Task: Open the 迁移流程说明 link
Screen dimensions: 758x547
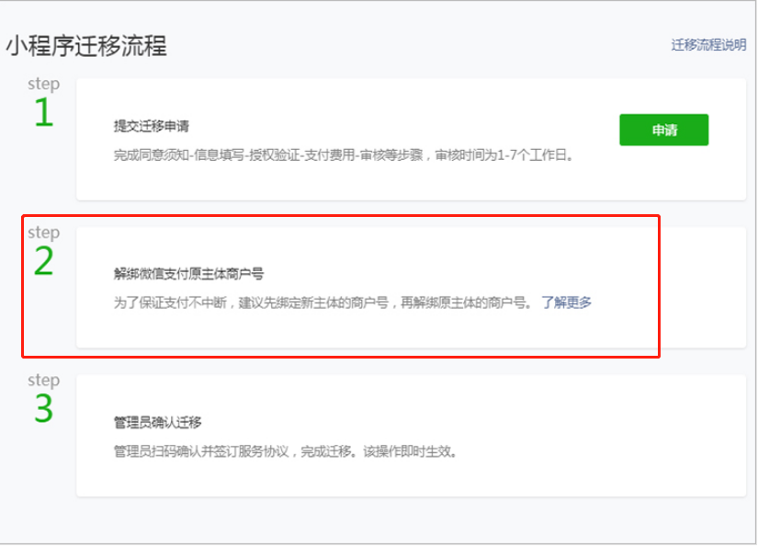Action: (x=708, y=45)
